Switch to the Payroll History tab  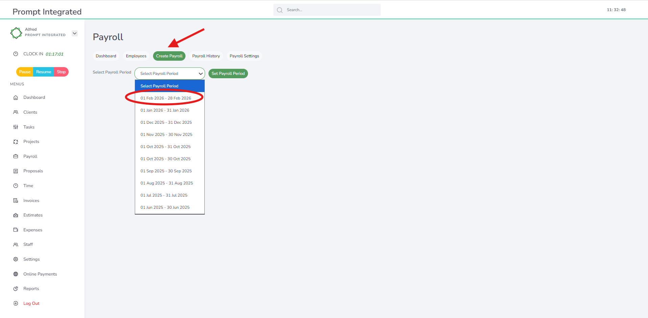click(206, 56)
